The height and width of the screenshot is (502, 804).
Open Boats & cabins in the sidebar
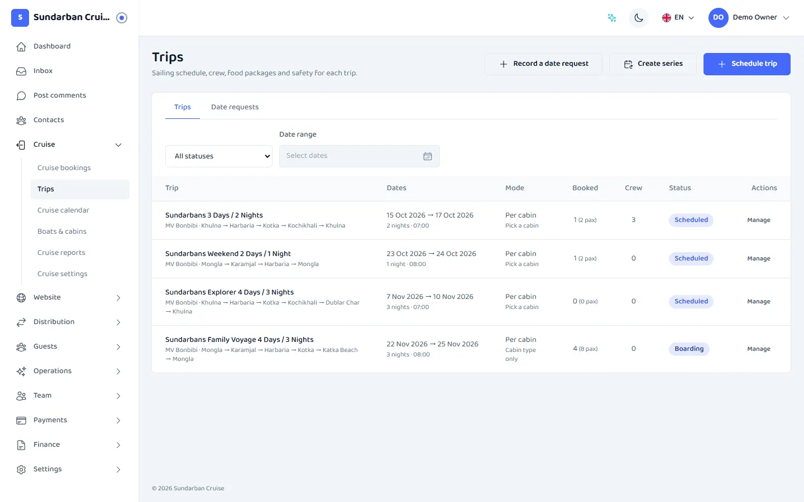pos(80,231)
